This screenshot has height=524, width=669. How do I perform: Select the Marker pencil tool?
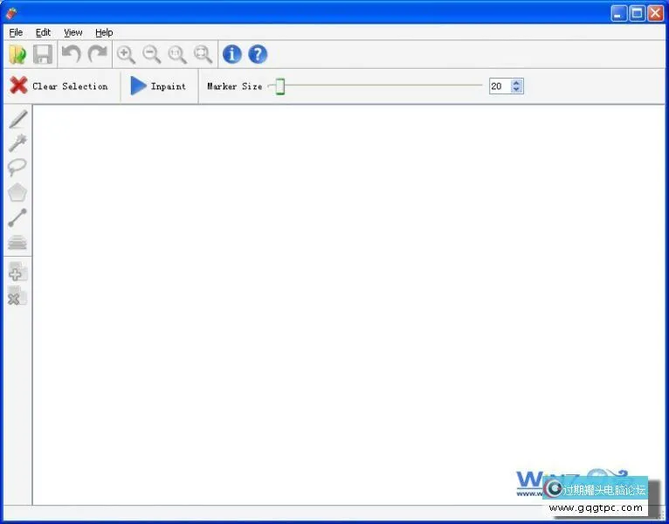pos(18,119)
